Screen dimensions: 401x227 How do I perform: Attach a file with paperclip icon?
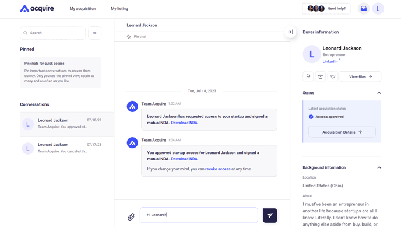pyautogui.click(x=131, y=216)
